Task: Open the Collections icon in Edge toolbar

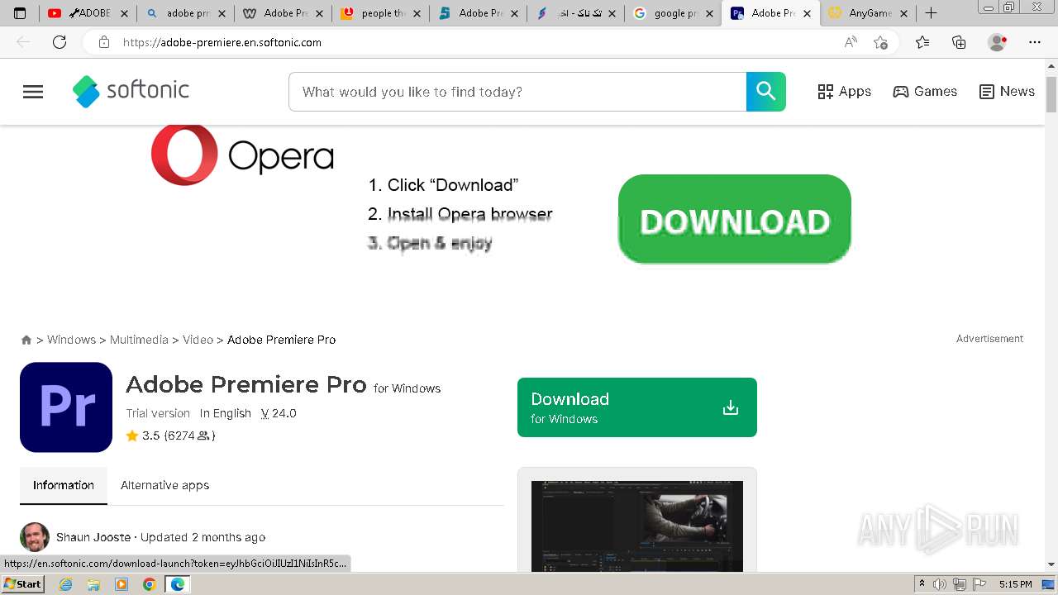Action: point(959,42)
